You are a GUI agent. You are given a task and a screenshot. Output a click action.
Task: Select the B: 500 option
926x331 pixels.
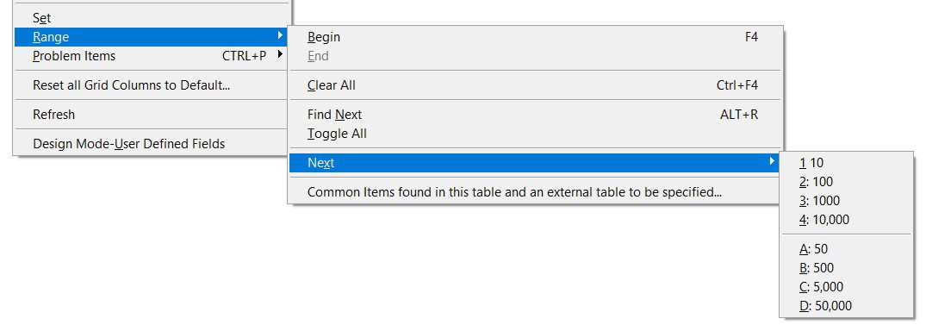point(846,268)
